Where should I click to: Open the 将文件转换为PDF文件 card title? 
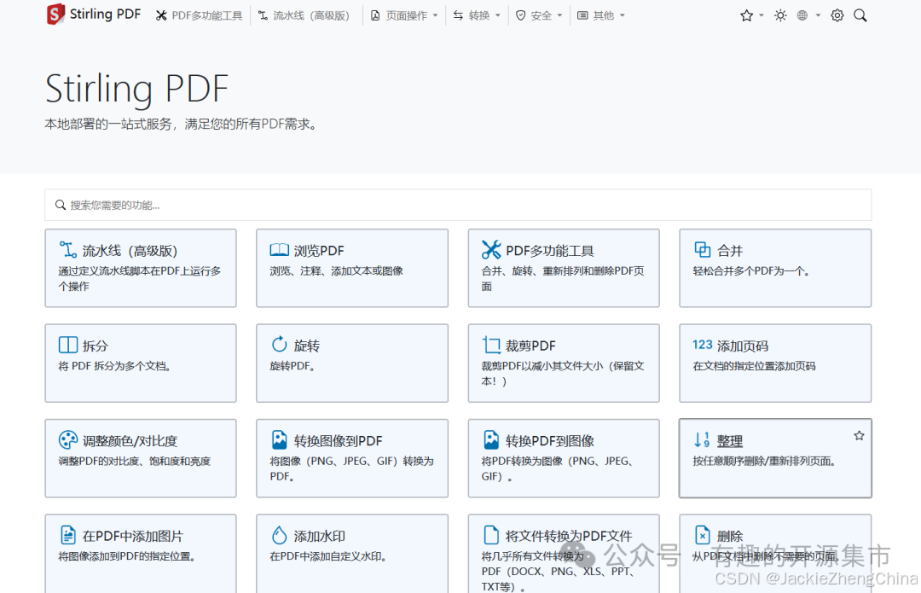(x=569, y=537)
